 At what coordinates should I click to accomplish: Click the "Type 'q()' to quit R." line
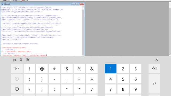(12, 39)
